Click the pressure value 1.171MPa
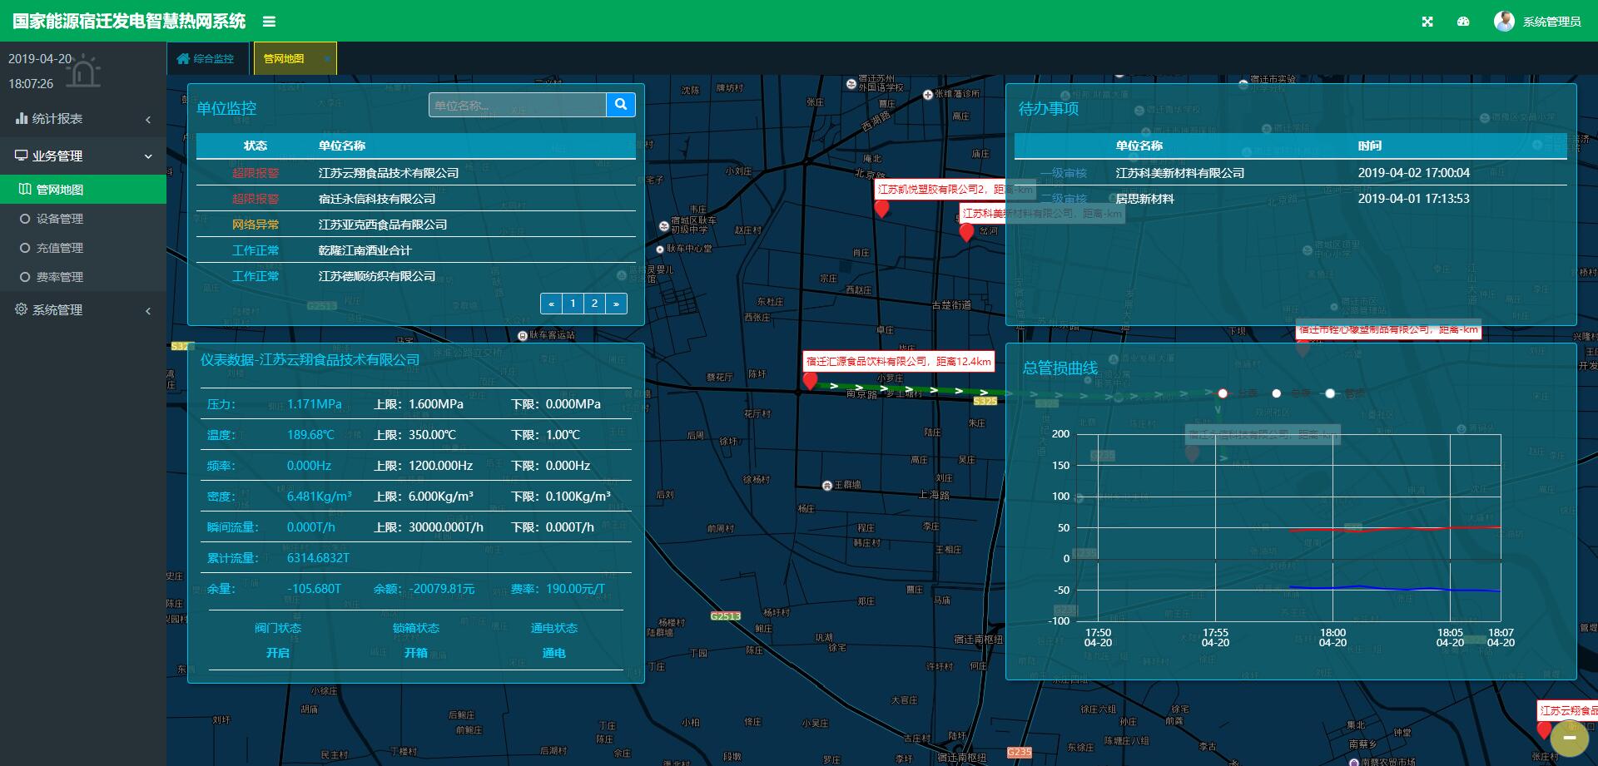1598x766 pixels. click(x=315, y=404)
